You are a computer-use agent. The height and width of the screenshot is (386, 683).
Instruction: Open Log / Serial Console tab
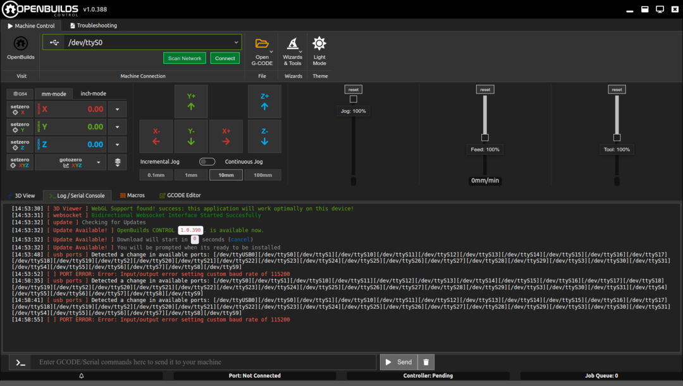77,196
